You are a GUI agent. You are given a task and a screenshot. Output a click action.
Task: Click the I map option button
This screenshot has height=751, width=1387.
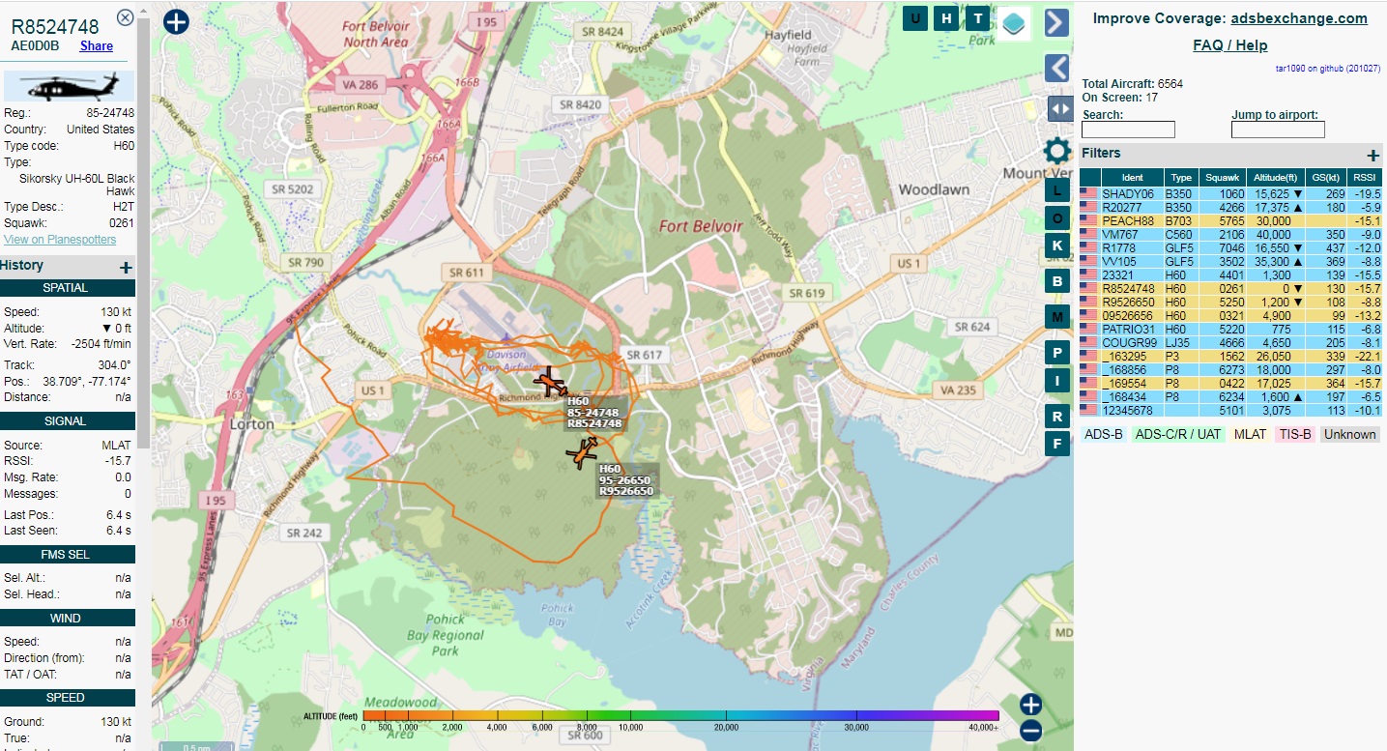click(x=1057, y=381)
